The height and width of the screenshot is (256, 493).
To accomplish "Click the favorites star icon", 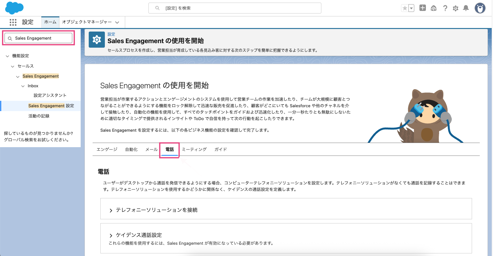I will pos(405,8).
